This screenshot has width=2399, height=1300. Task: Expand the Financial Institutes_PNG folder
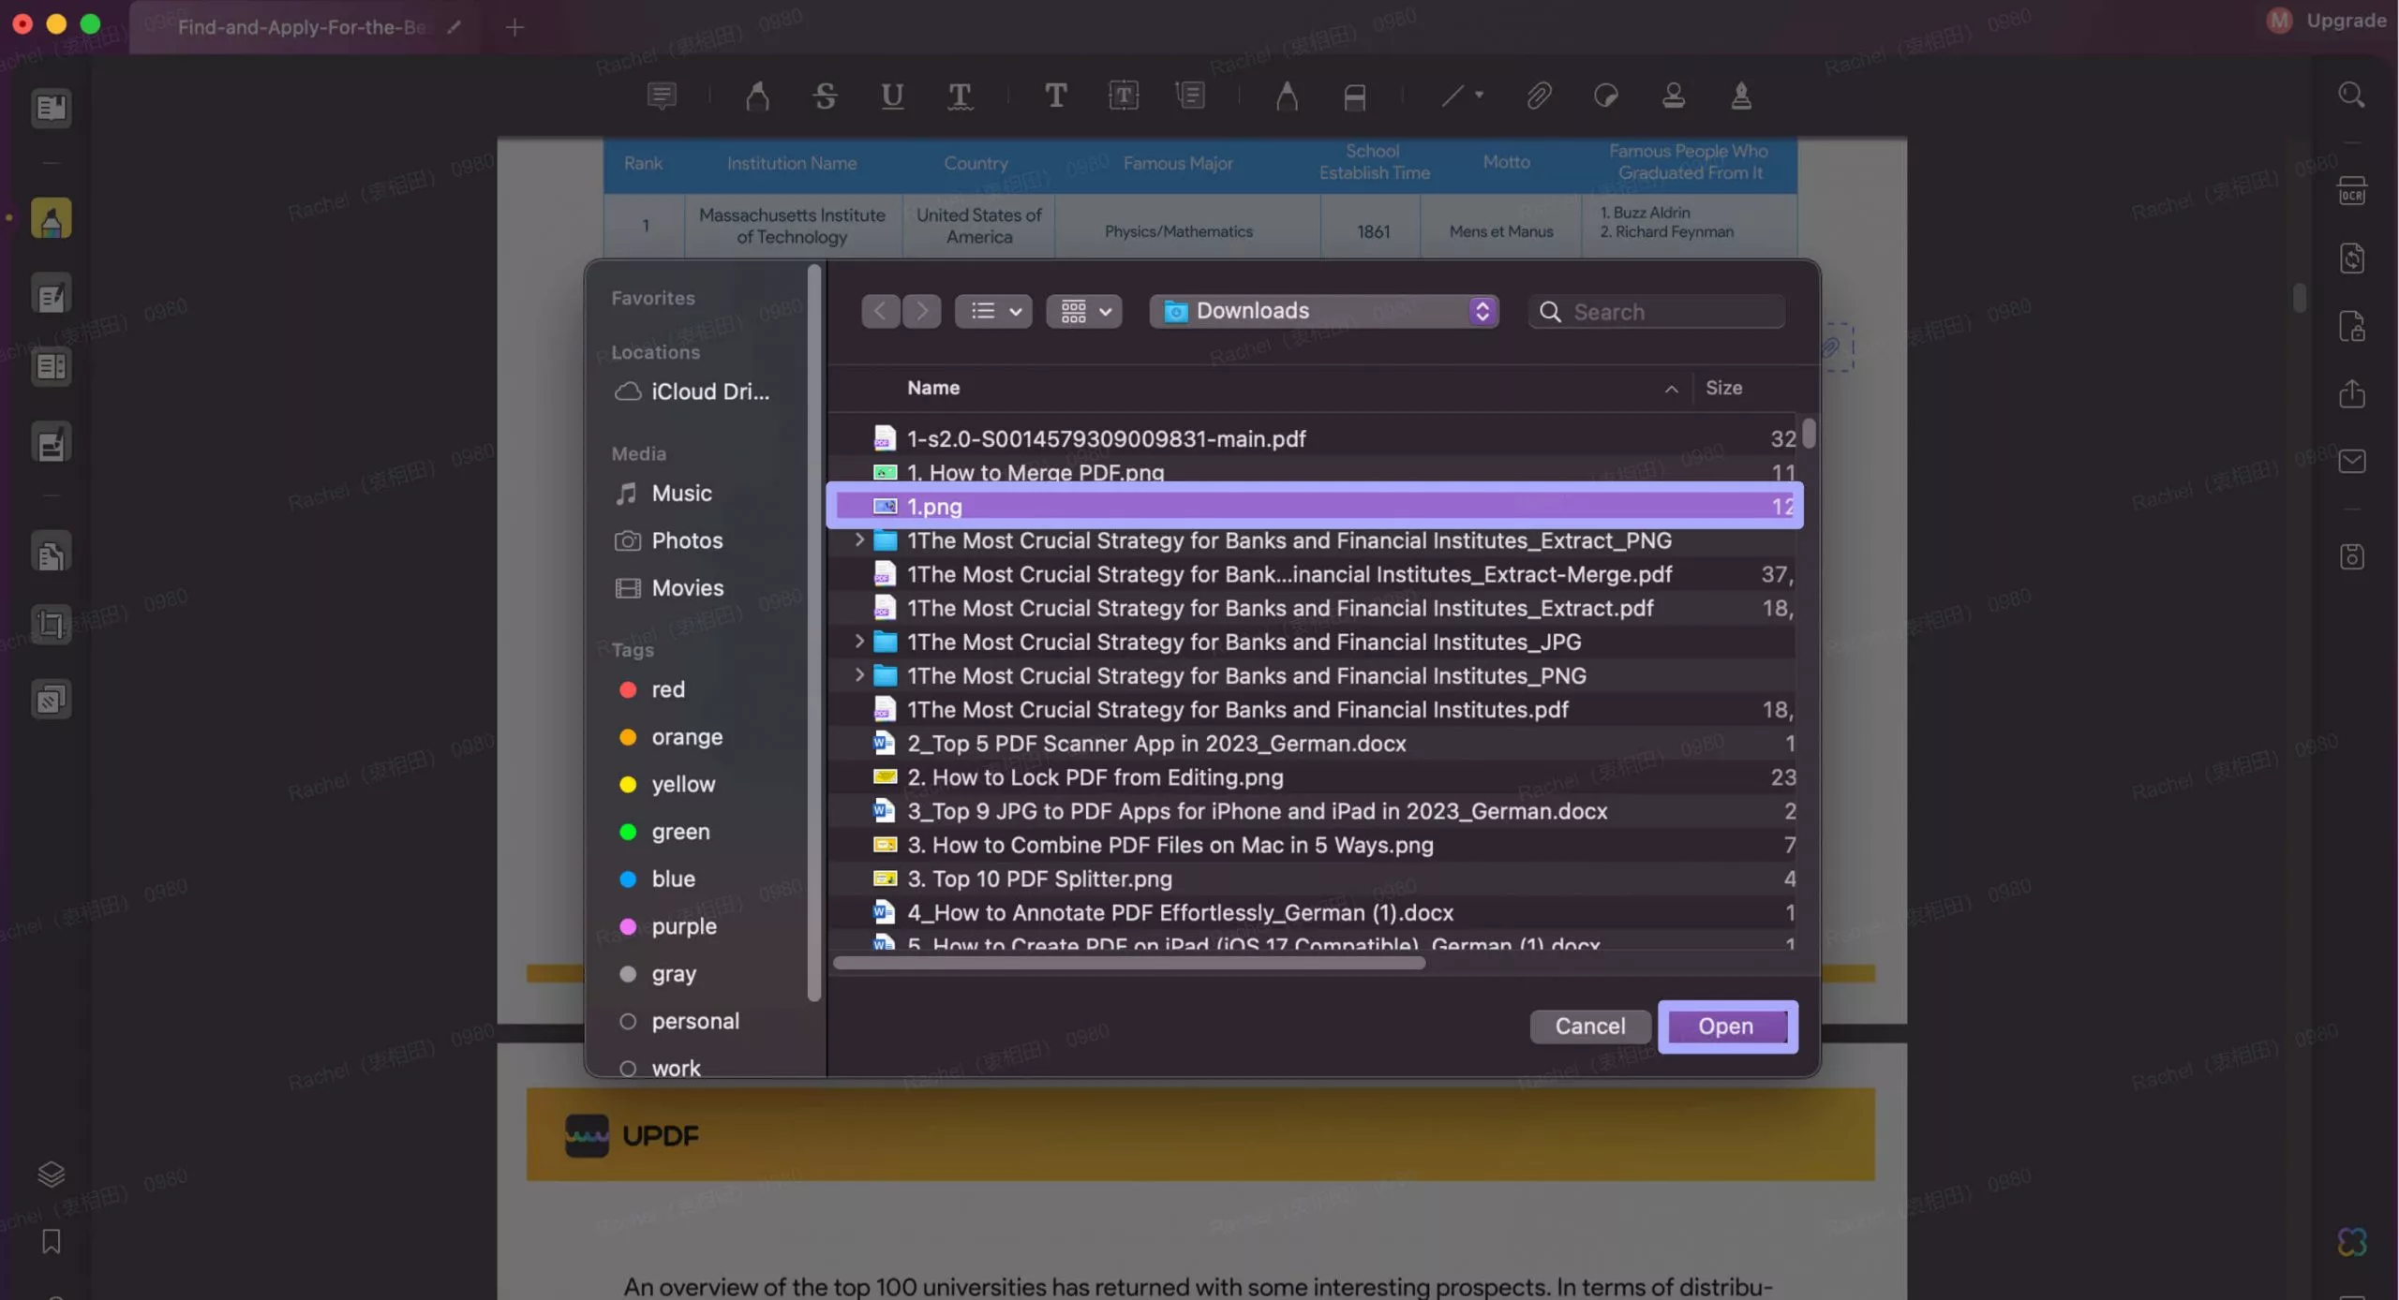[858, 674]
